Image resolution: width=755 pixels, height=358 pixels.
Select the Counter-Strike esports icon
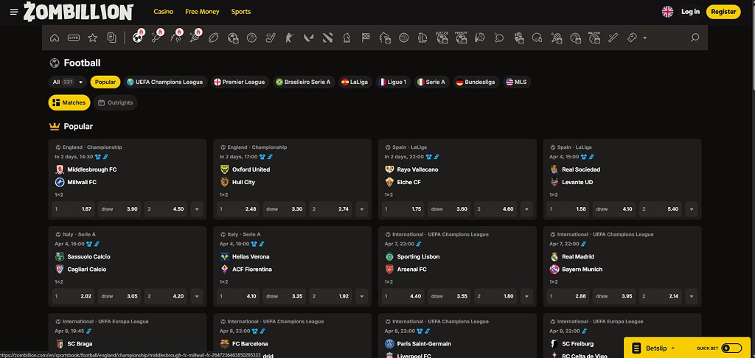289,38
